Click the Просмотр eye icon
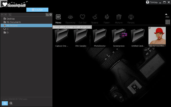Viewport: 171px width, 107px height. [x=70, y=18]
